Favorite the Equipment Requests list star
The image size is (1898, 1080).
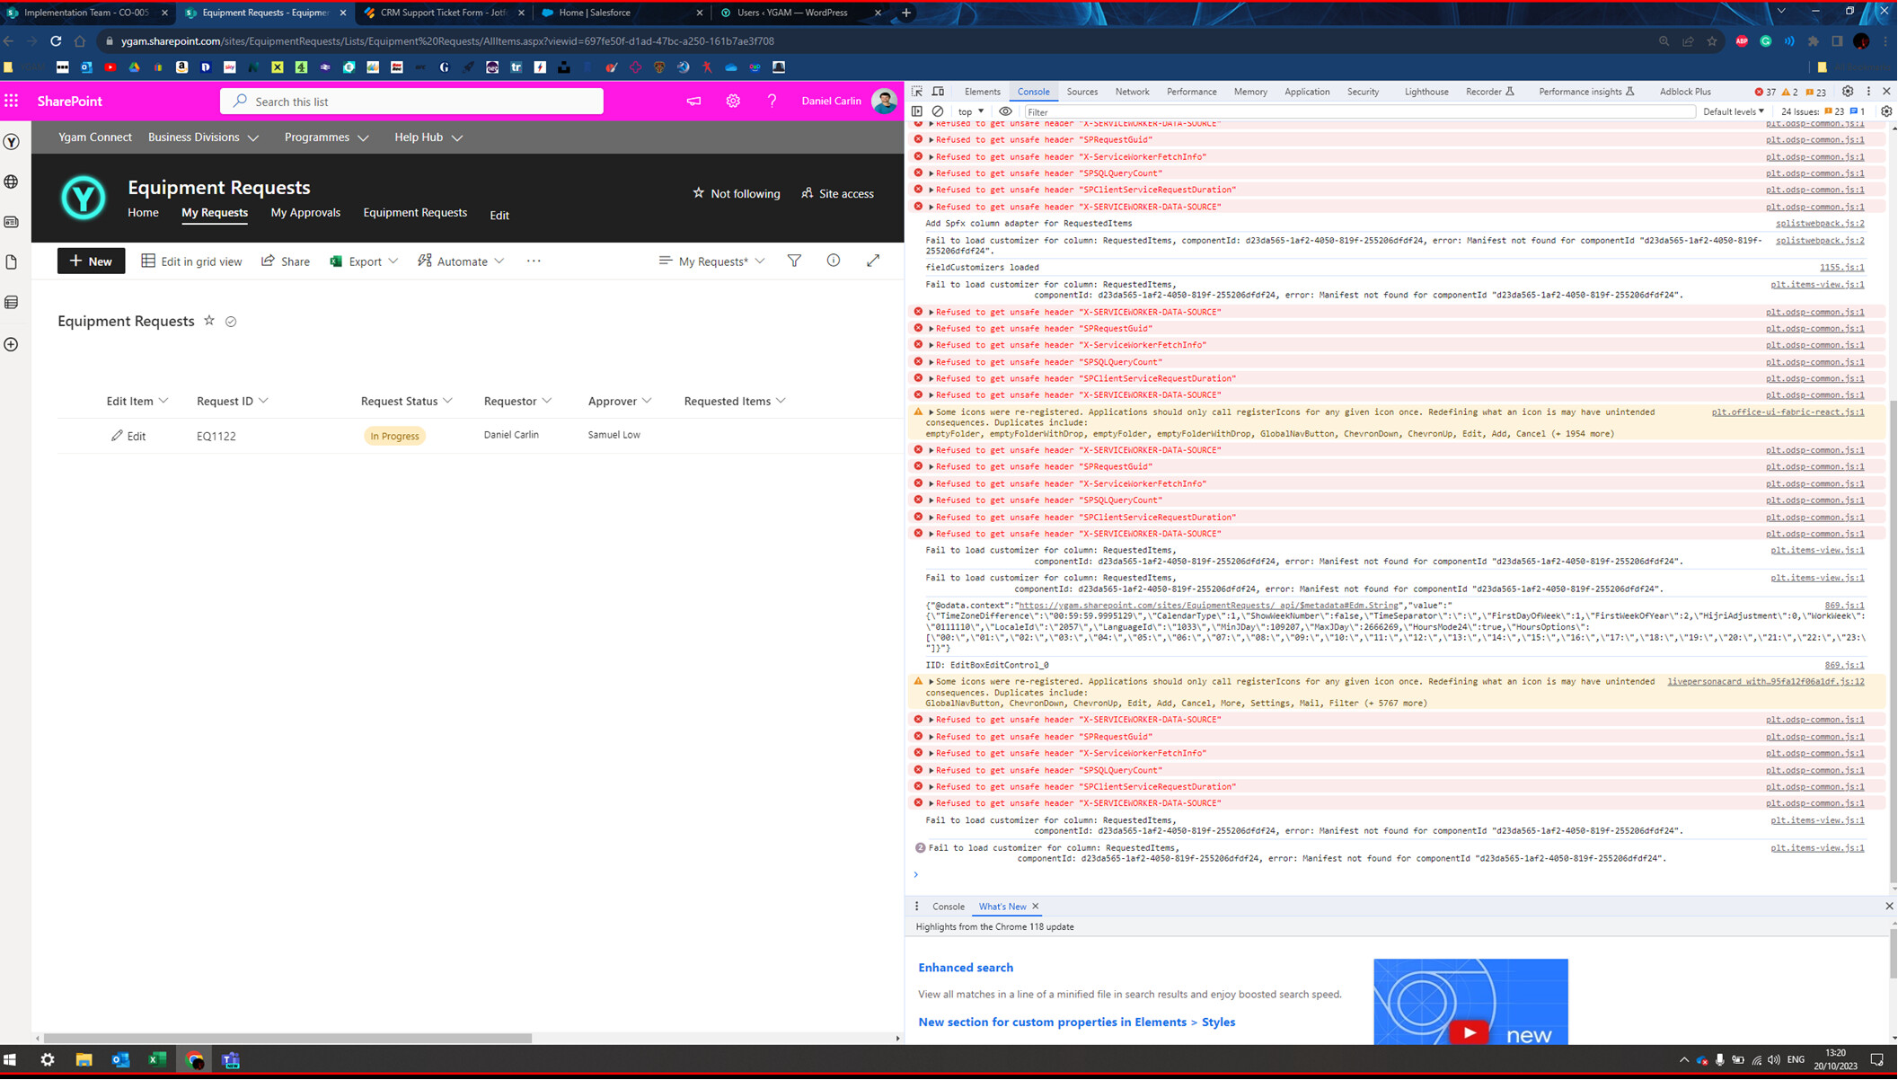(x=209, y=321)
